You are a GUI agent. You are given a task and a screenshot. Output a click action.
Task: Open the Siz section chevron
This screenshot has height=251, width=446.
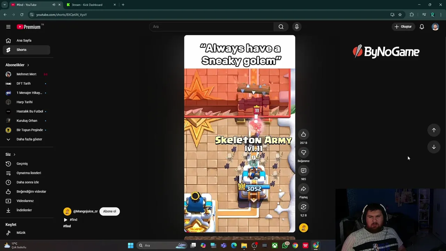pos(14,154)
